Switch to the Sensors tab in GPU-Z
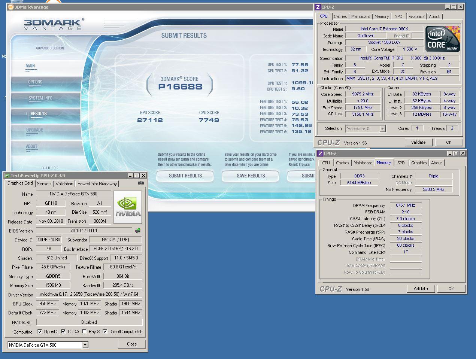This screenshot has height=359, width=476. 44,184
